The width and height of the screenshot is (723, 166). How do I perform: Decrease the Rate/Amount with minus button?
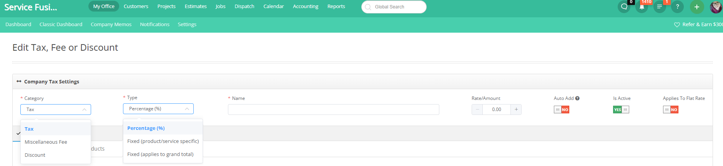point(477,110)
